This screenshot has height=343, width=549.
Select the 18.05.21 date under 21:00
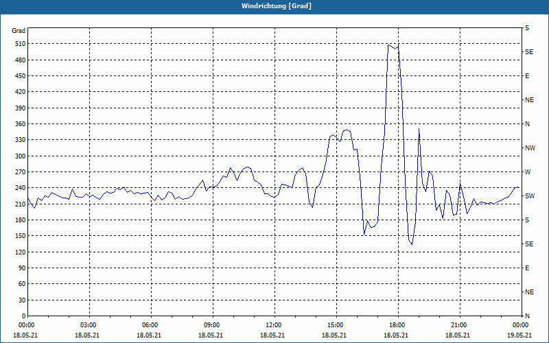tap(457, 335)
